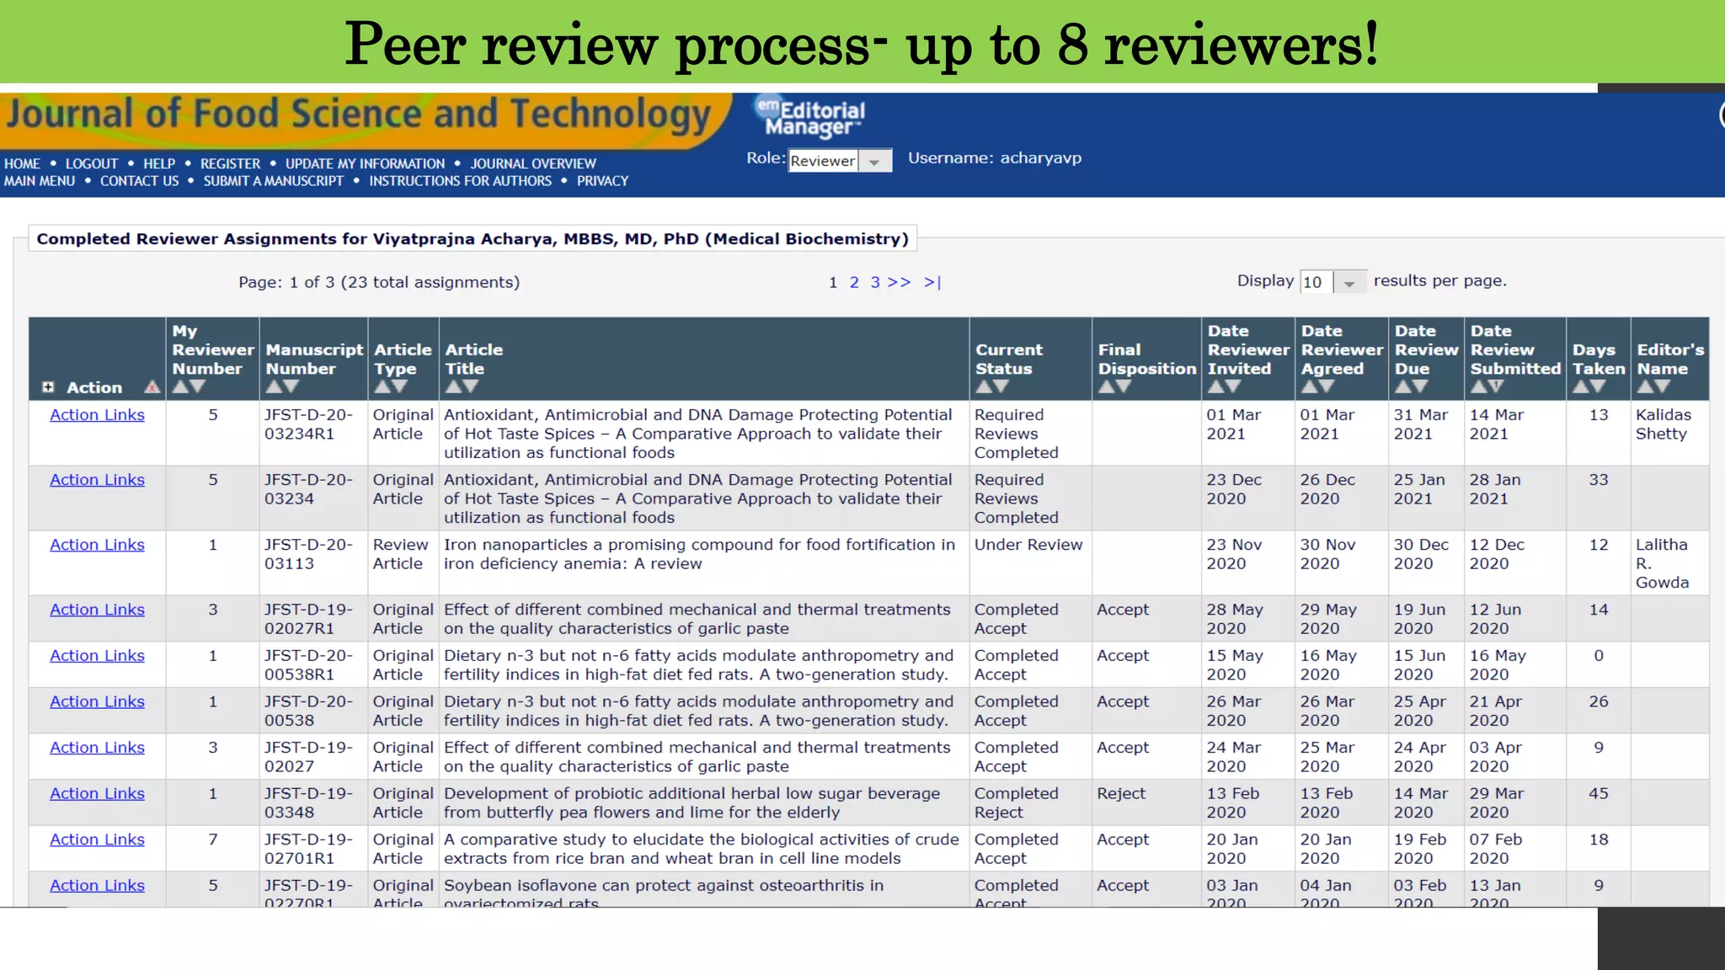Click SUBMIT A MANUSCRIPT link
The width and height of the screenshot is (1725, 970).
274,181
